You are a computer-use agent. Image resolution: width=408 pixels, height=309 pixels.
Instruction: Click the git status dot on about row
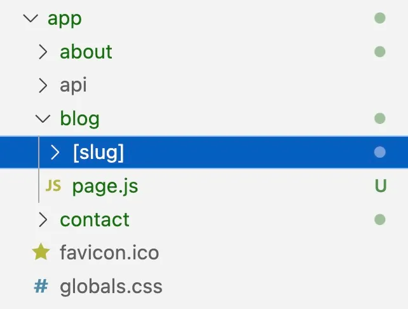(x=379, y=52)
